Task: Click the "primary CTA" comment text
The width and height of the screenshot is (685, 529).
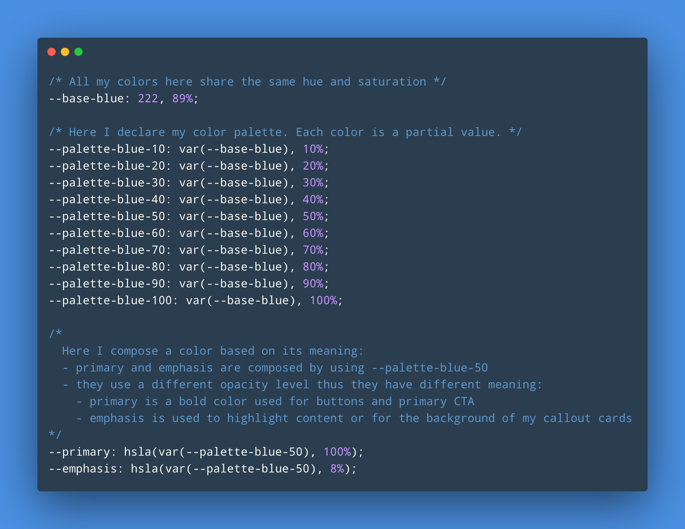Action: (x=436, y=401)
